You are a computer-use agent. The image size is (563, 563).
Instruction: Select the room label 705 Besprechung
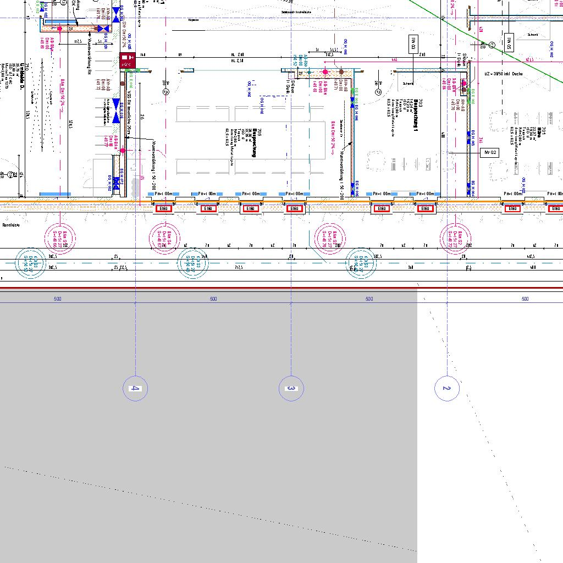257,142
